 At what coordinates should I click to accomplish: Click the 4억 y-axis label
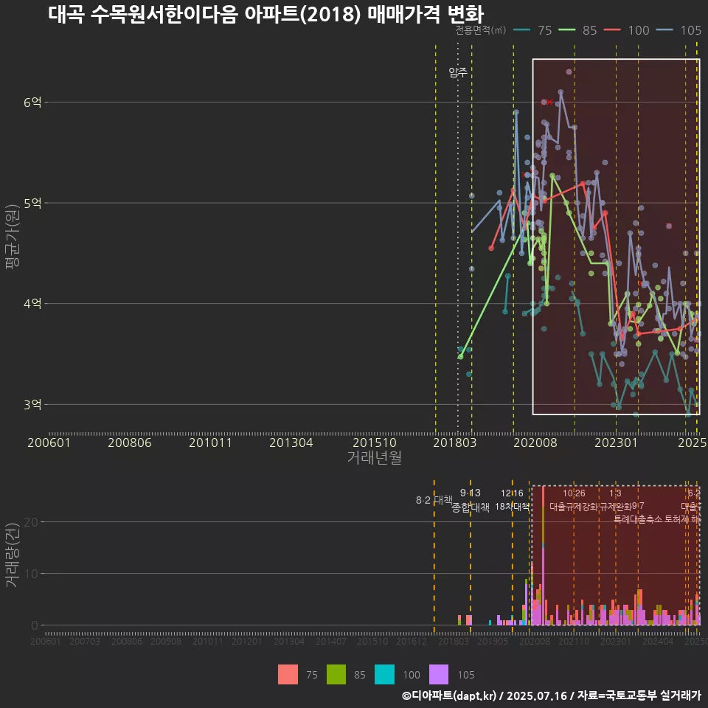(x=32, y=303)
